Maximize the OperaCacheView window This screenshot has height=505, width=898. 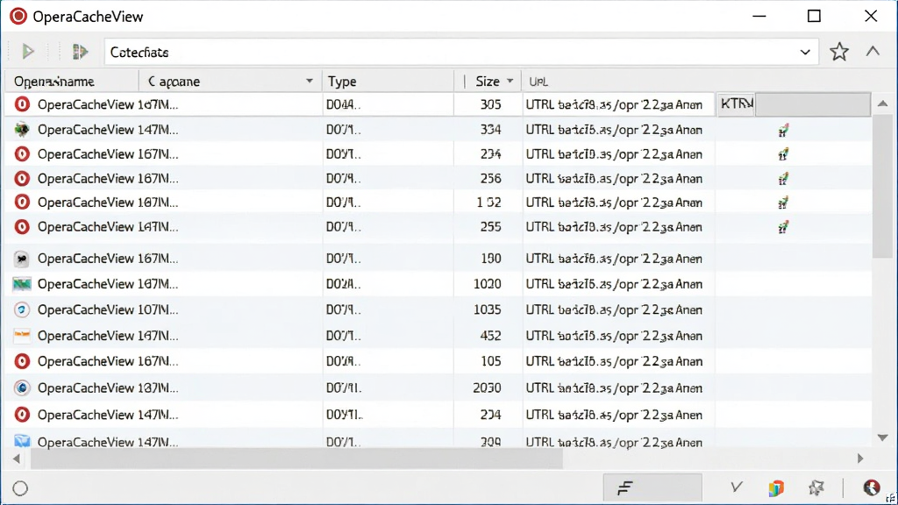pos(814,16)
